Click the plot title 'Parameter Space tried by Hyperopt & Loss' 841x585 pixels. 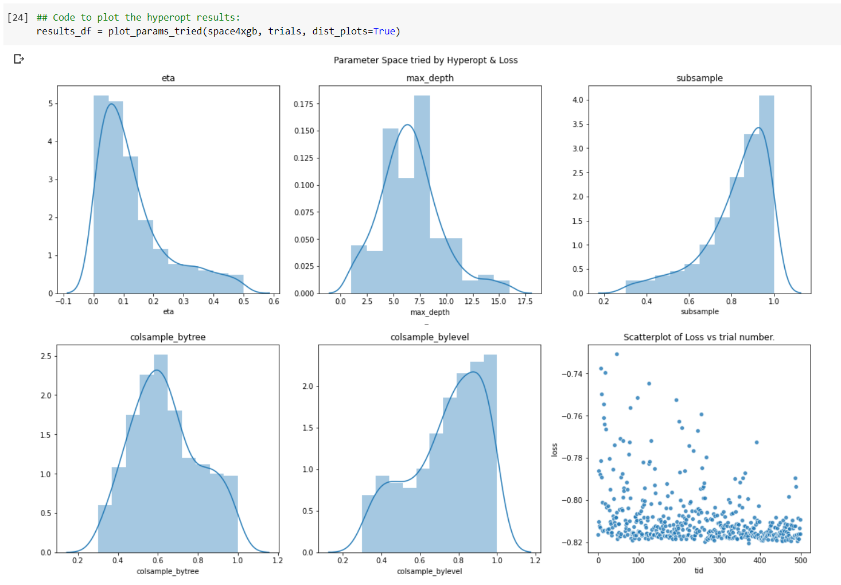pos(426,60)
